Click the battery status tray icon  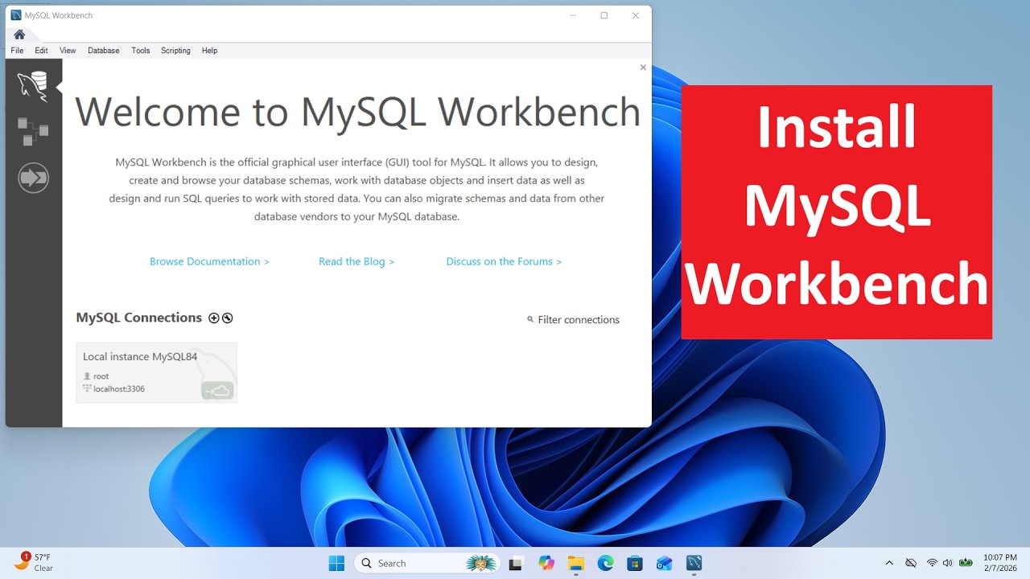click(966, 563)
